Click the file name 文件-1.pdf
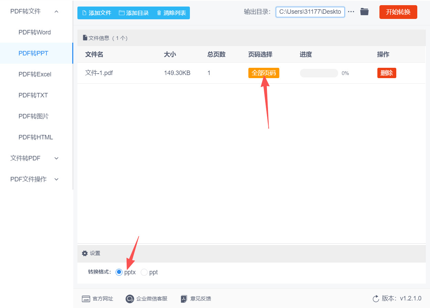The height and width of the screenshot is (308, 430). pos(99,73)
